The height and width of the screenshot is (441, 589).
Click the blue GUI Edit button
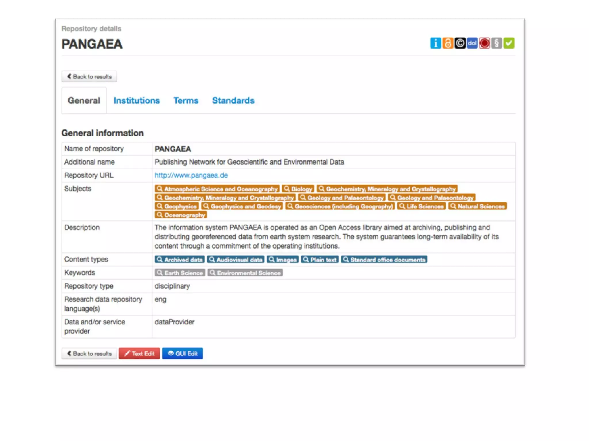click(x=182, y=353)
